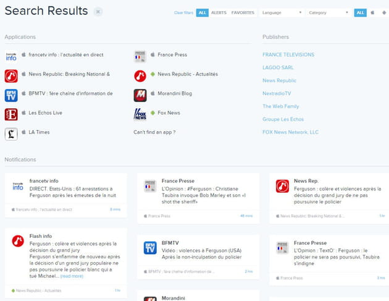This screenshot has height=301, width=389.
Task: Open the France Press application entry
Action: 172,54
